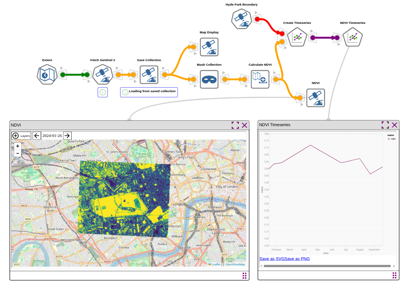Viewport: 406px width, 286px height.
Task: Expand NDVI Timeseries panel to fullscreen
Action: pos(385,125)
